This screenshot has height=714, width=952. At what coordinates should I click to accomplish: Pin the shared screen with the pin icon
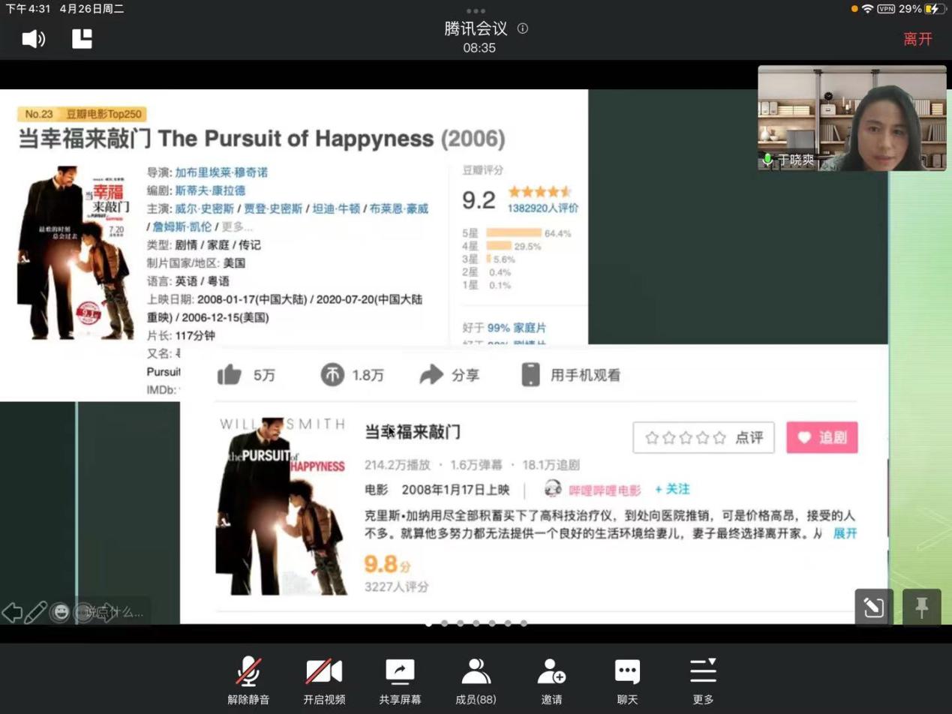click(x=921, y=607)
